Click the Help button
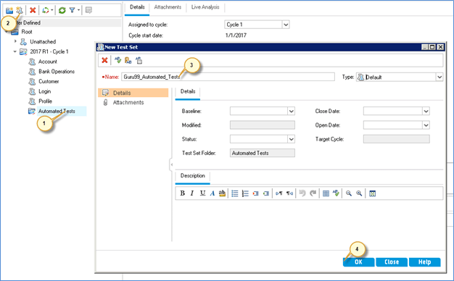Image resolution: width=454 pixels, height=281 pixels. 424,262
